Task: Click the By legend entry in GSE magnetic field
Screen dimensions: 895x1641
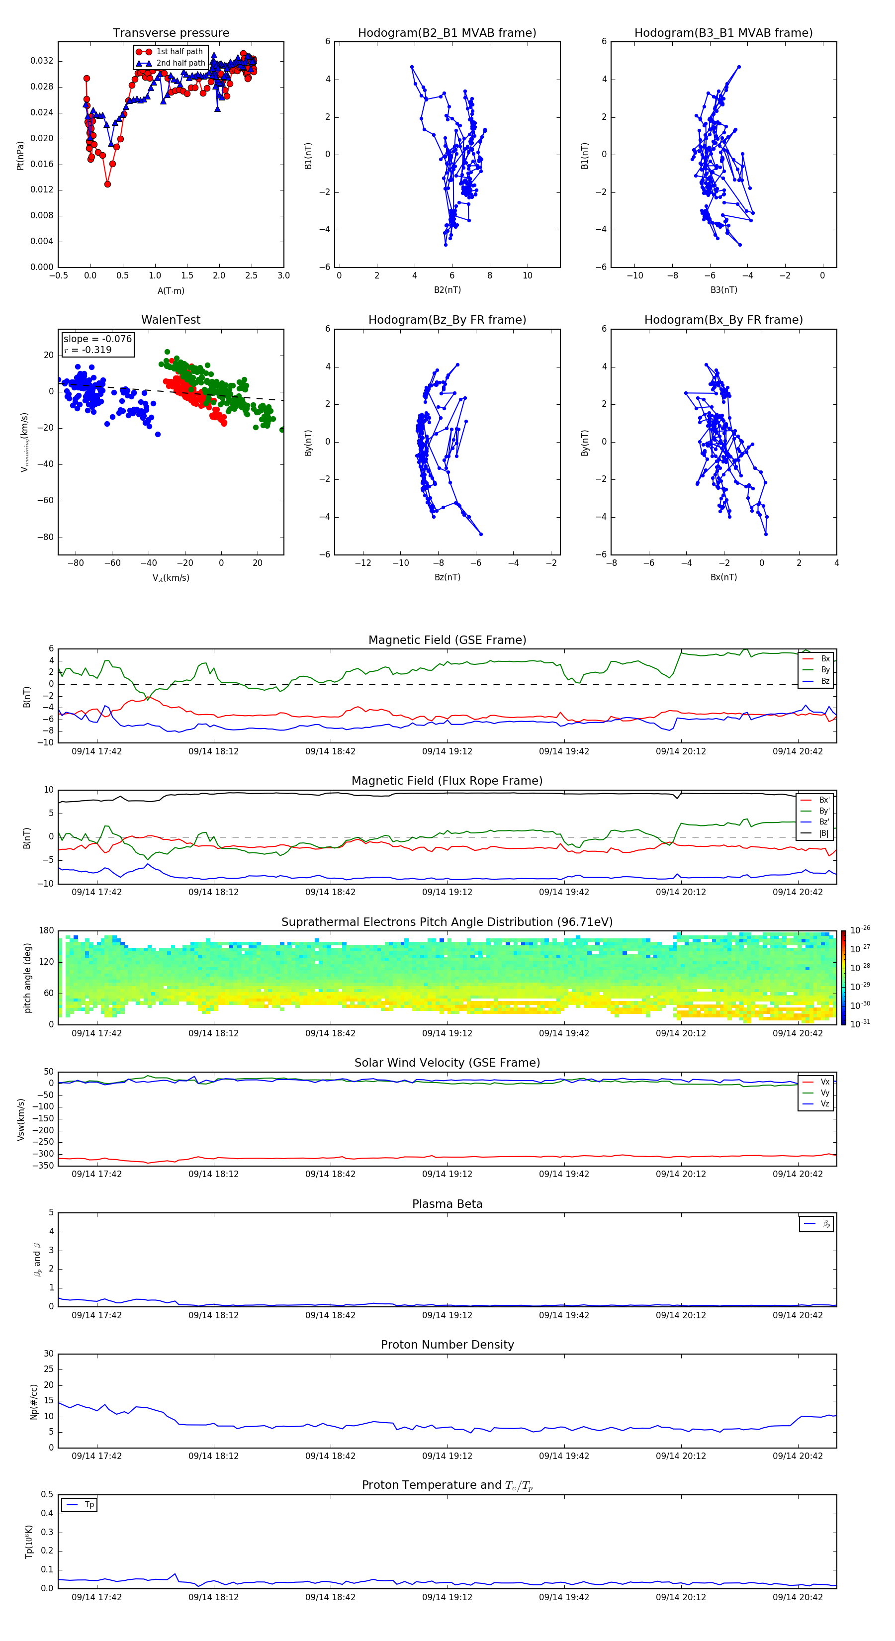Action: 816,670
